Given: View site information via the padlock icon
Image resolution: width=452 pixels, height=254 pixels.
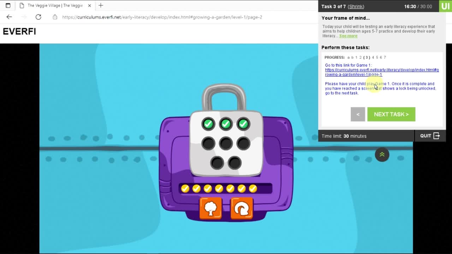Looking at the screenshot, I should click(55, 17).
